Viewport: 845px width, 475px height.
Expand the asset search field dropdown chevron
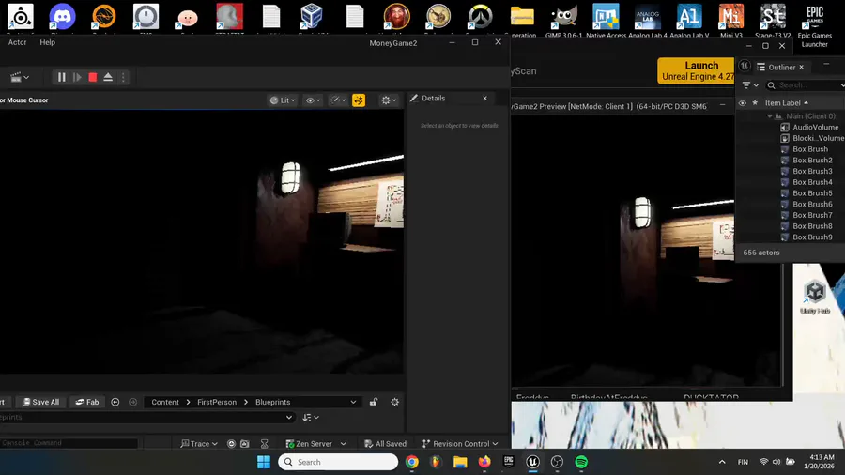pos(289,418)
